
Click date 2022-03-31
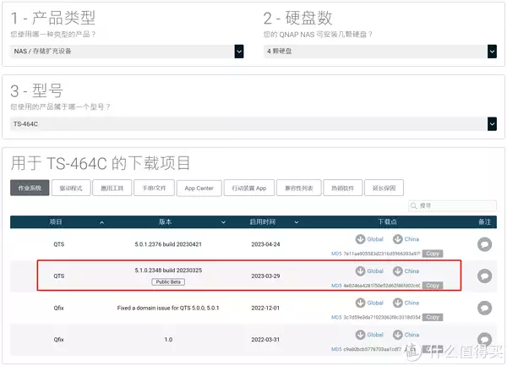point(265,340)
